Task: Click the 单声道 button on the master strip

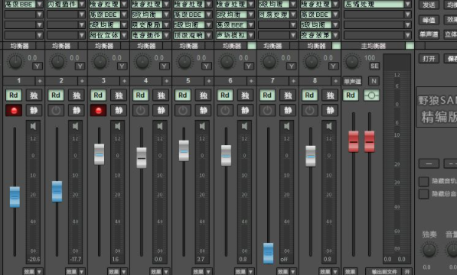Action: coord(352,82)
